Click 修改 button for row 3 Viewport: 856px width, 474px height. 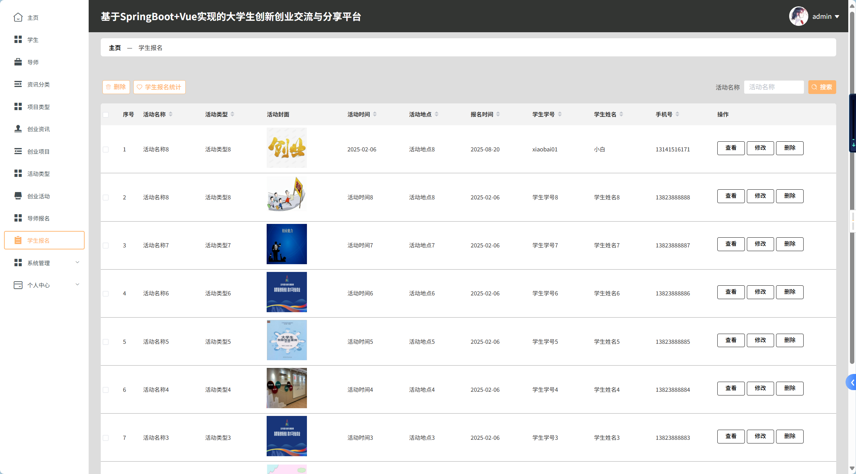click(x=760, y=244)
